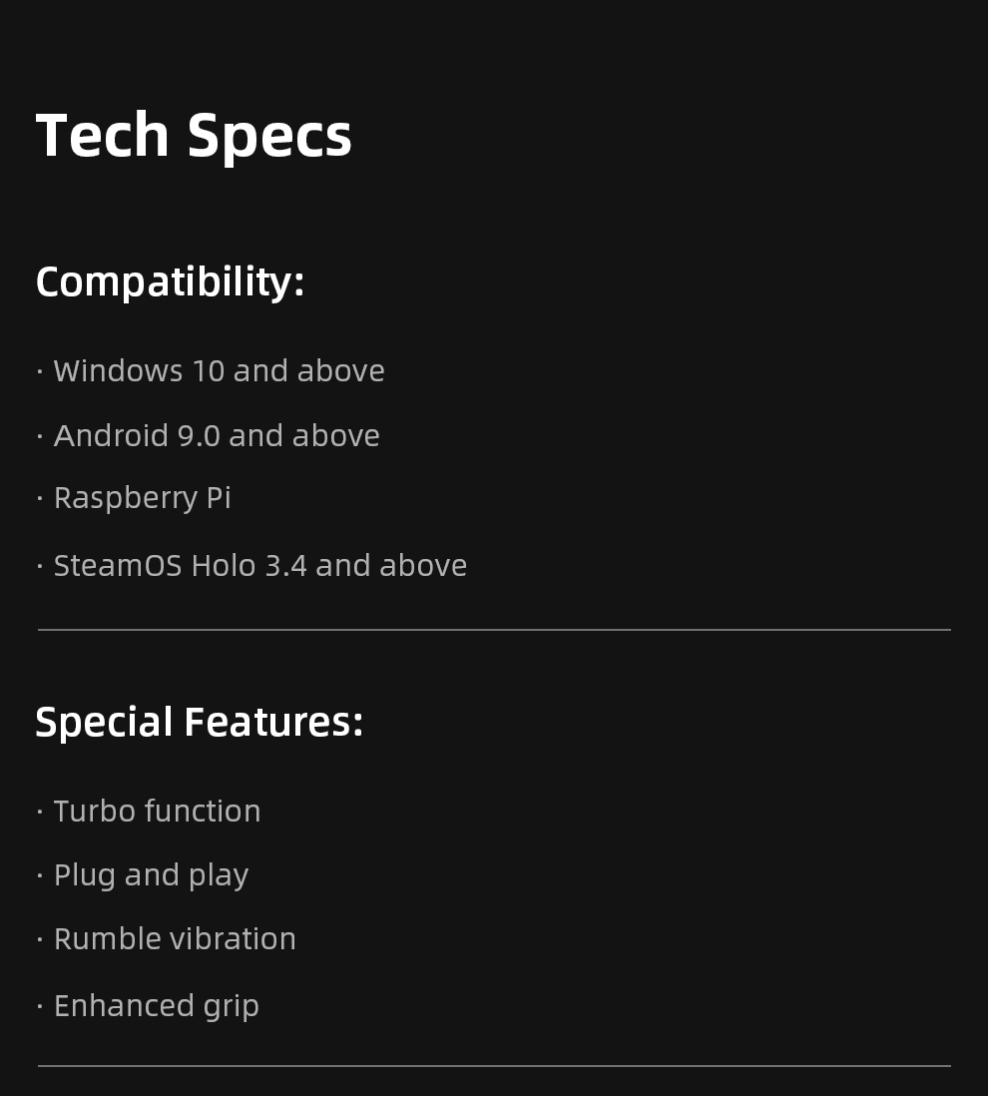Select the Turbo function item
Screen dimensions: 988x1096
pos(158,811)
